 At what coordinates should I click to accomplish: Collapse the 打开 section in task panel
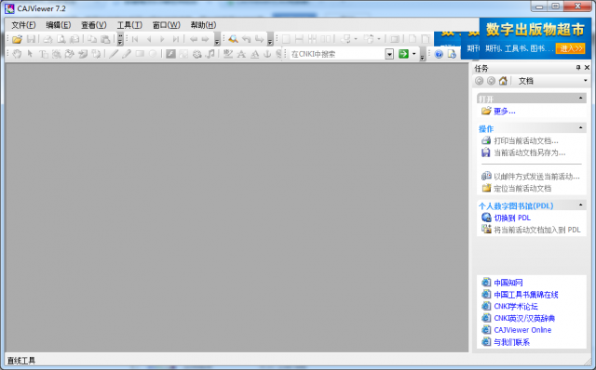pos(581,98)
